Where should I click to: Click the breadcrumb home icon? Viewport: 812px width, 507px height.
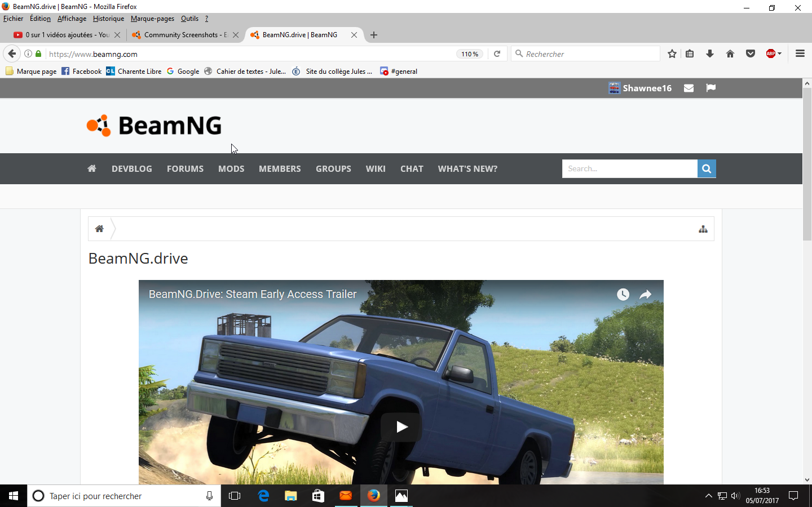pyautogui.click(x=99, y=229)
